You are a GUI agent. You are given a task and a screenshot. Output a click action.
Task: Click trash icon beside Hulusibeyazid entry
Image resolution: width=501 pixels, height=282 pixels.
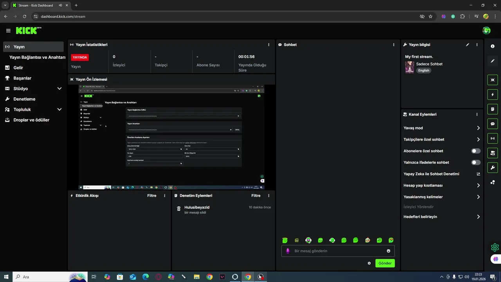(x=179, y=209)
